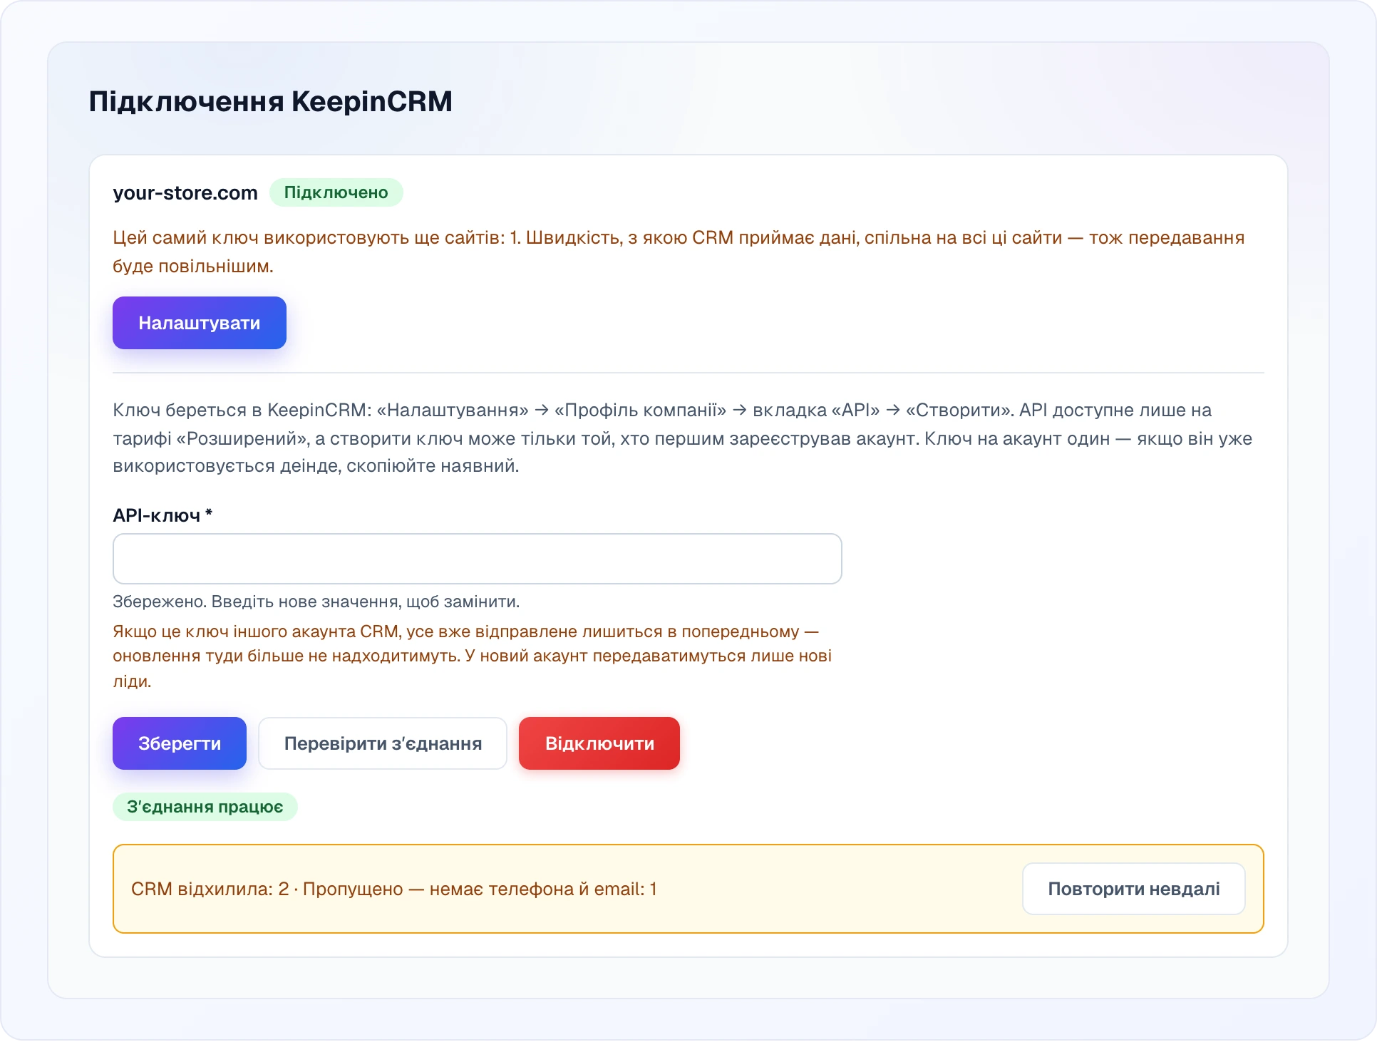The width and height of the screenshot is (1377, 1042).
Task: Disconnect CRM with Відключити button
Action: [599, 743]
